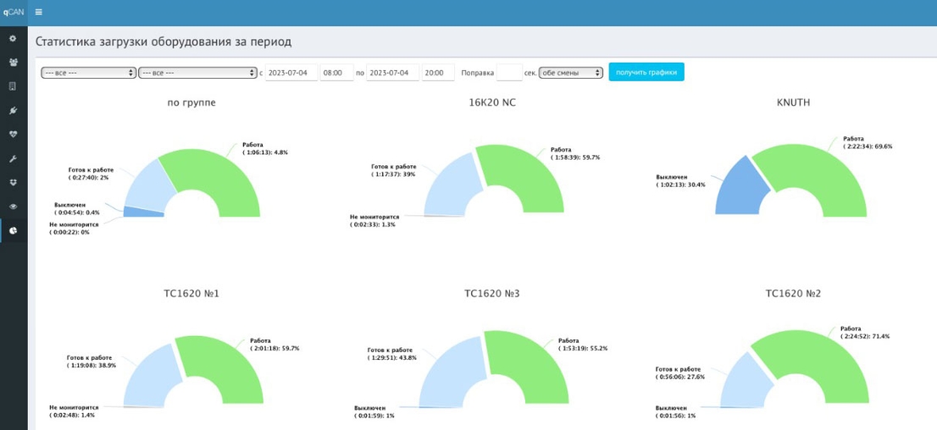Open the wrench maintenance sidebar icon

(14, 158)
